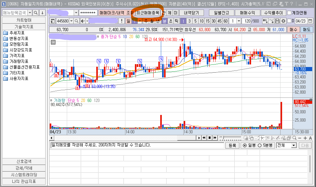The height and width of the screenshot is (187, 316).
Task: Expand the 모멘텀지표 folder
Action: coord(6,44)
